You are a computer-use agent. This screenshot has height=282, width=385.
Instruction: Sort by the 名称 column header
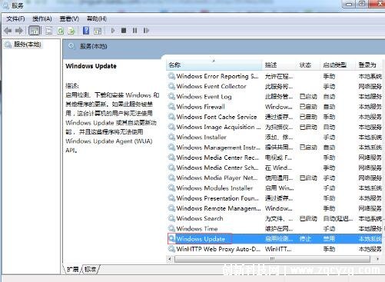click(214, 65)
